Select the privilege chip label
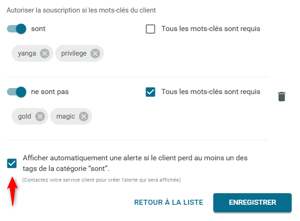This screenshot has height=221, width=300. 74,53
